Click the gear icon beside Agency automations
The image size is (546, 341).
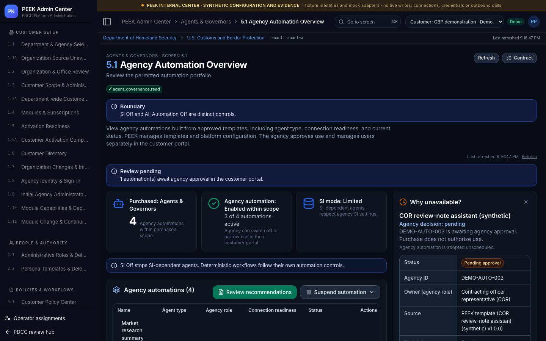pyautogui.click(x=116, y=290)
